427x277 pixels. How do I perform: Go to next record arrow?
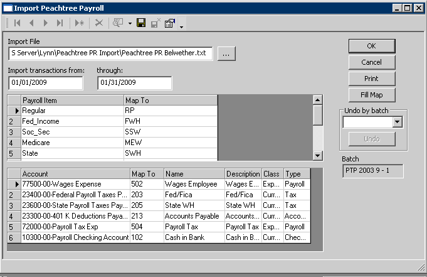pyautogui.click(x=46, y=23)
